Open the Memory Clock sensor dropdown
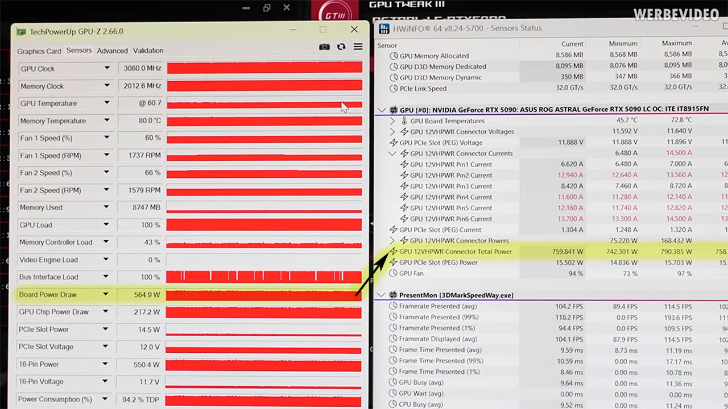This screenshot has height=409, width=728. (x=106, y=86)
